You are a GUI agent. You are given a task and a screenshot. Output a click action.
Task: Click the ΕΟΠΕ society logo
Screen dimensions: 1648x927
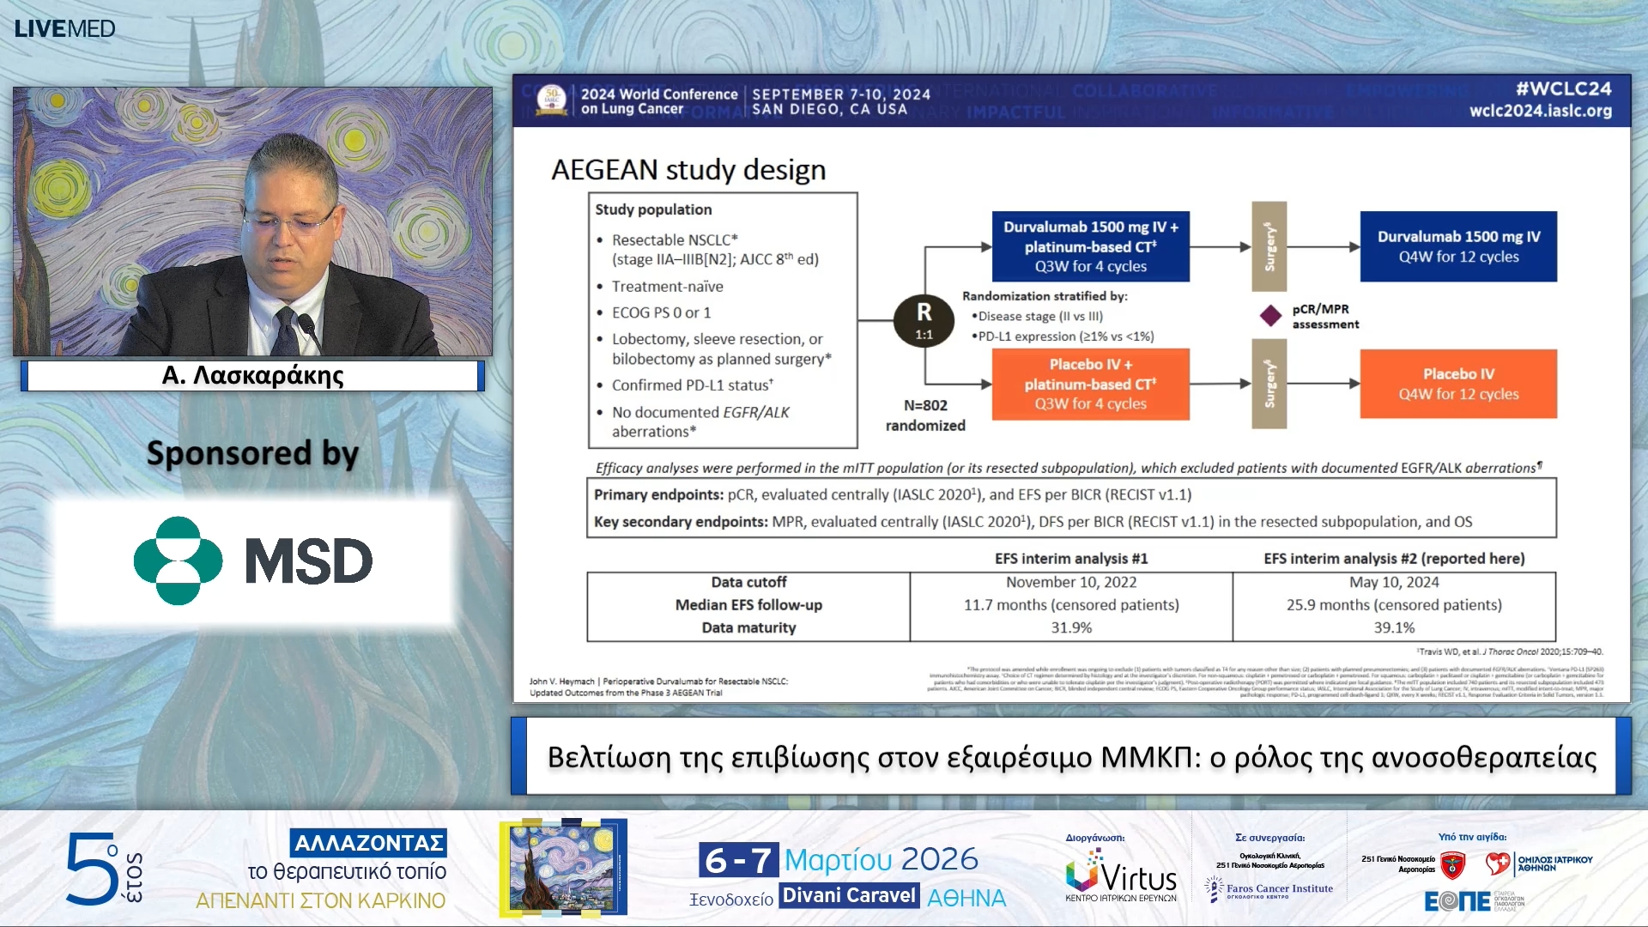click(1459, 900)
